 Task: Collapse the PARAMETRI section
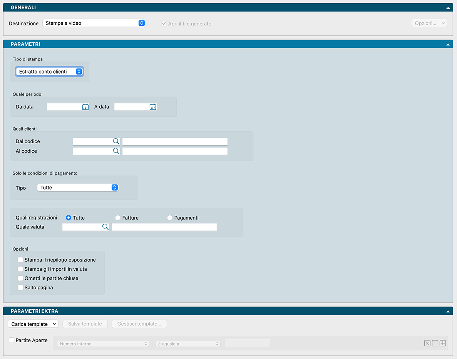pyautogui.click(x=448, y=44)
